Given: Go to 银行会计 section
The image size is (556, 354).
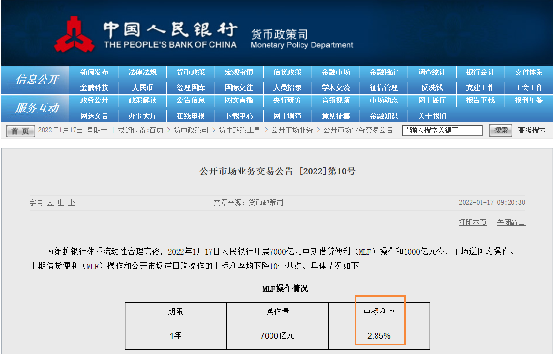Looking at the screenshot, I should point(481,72).
